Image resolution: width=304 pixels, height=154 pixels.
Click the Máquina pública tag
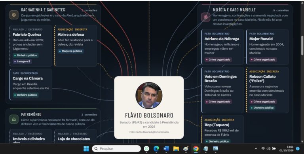pyautogui.click(x=70, y=51)
